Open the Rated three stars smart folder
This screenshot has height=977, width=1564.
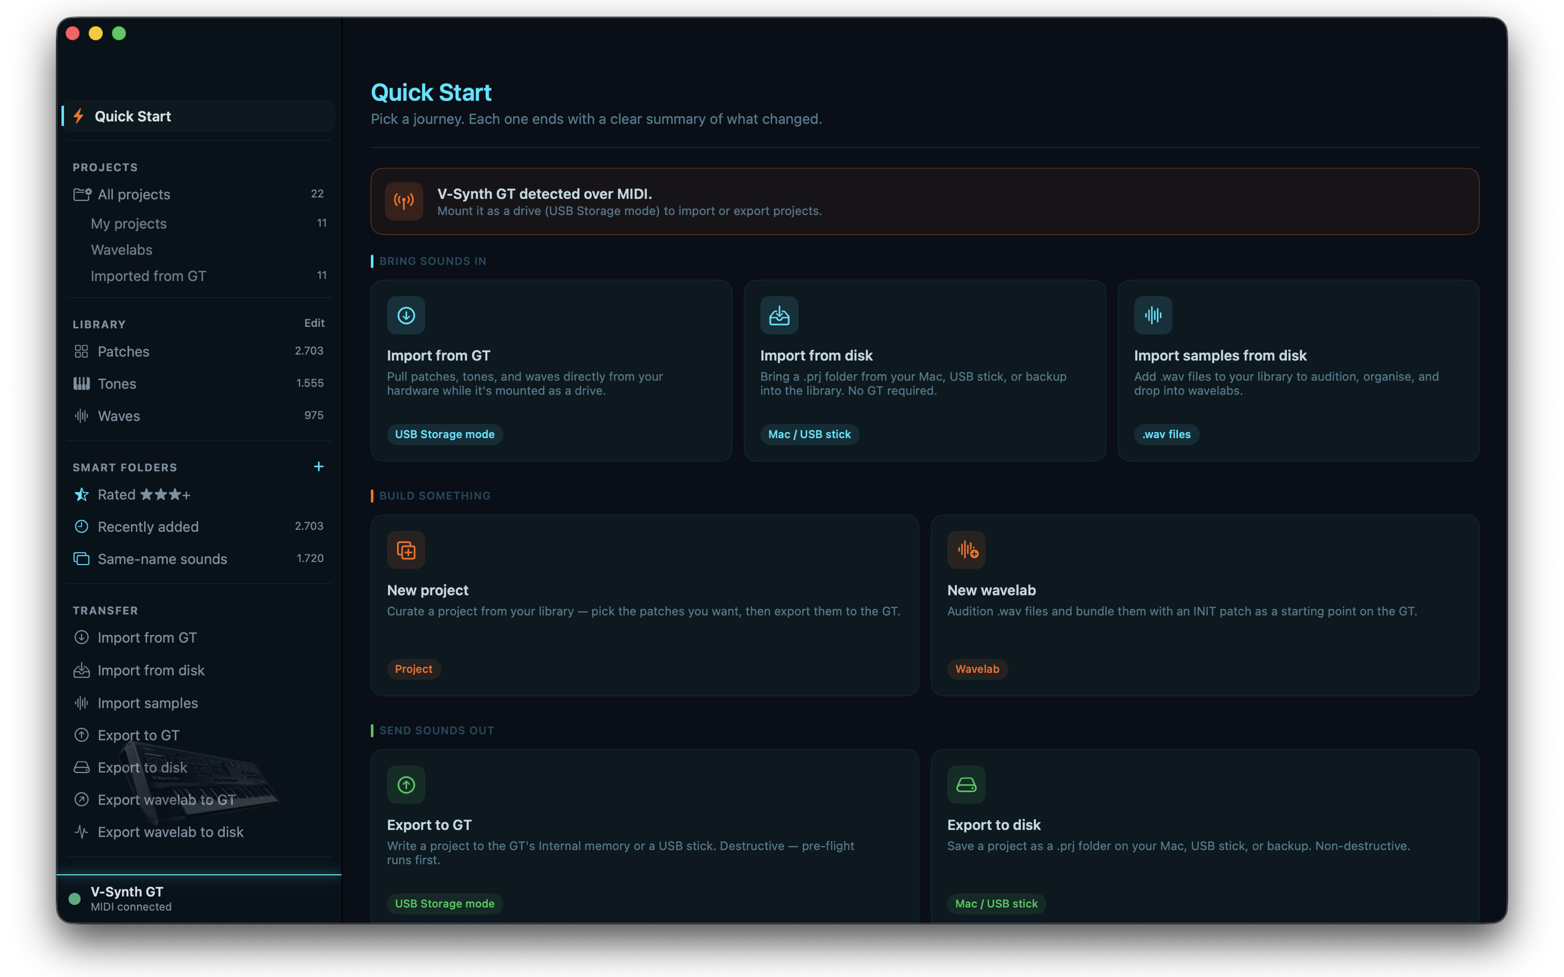(198, 495)
